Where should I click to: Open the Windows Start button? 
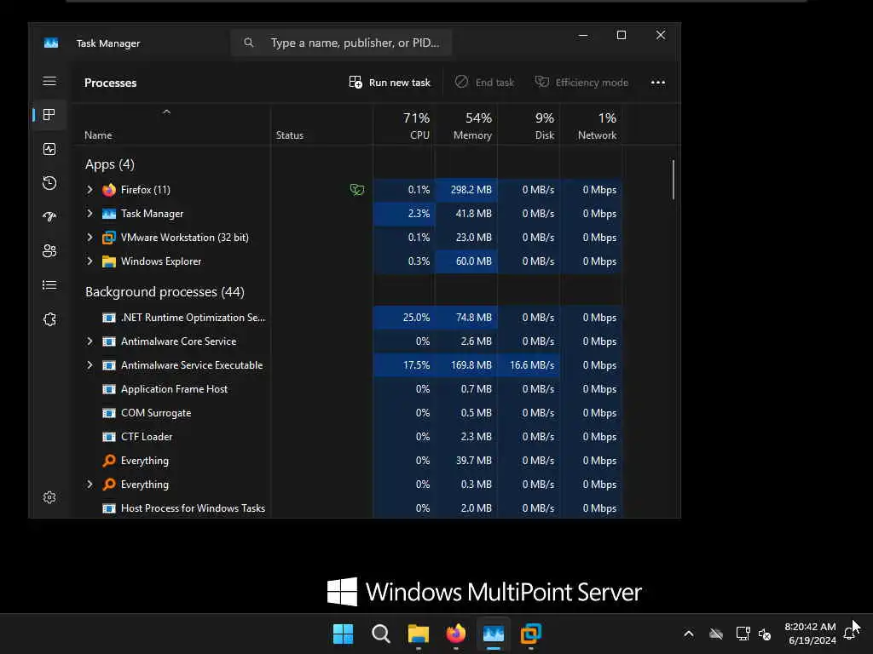point(343,634)
